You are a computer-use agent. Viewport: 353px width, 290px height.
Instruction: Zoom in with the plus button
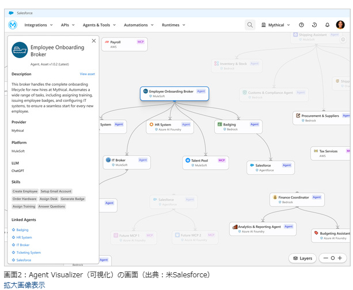click(340, 258)
